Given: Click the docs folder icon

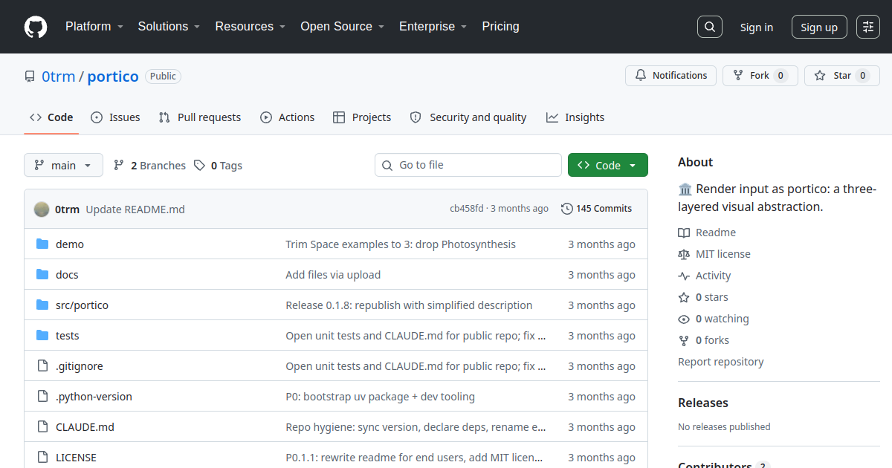Looking at the screenshot, I should click(42, 275).
